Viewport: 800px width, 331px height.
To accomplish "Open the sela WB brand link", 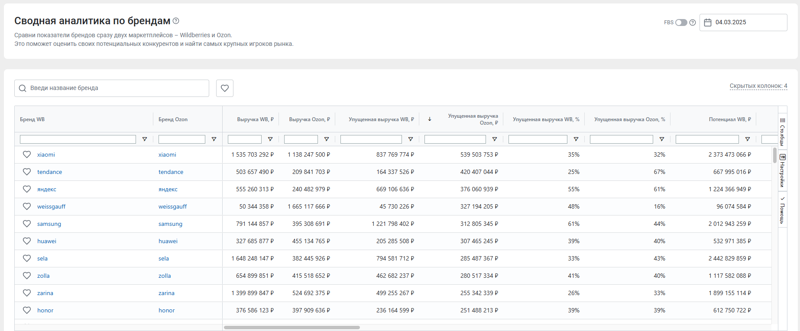I will (42, 258).
